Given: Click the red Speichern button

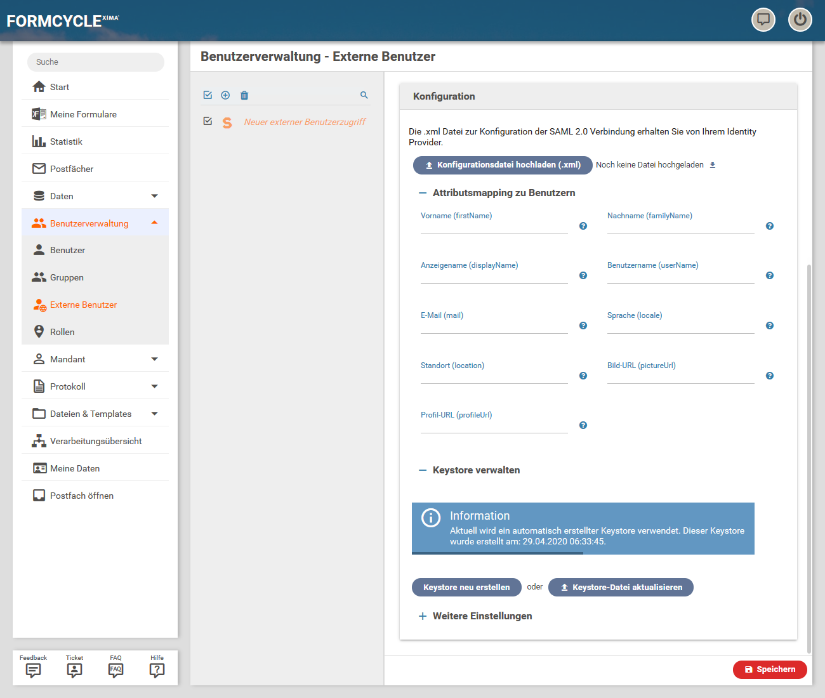Looking at the screenshot, I should [x=769, y=669].
